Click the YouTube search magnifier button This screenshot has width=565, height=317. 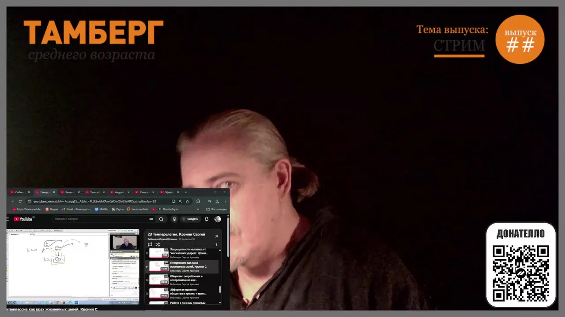click(161, 219)
